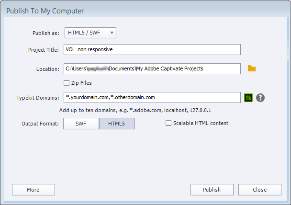Click the browse folder icon for Location
Screen dimensions: 291x205
coord(252,68)
